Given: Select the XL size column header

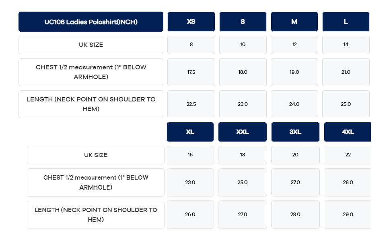Looking at the screenshot, I should [190, 132].
